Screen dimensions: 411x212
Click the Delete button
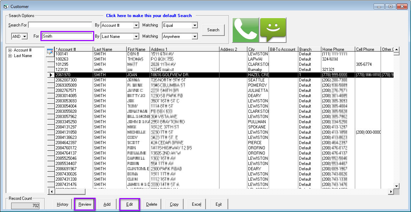point(151,204)
